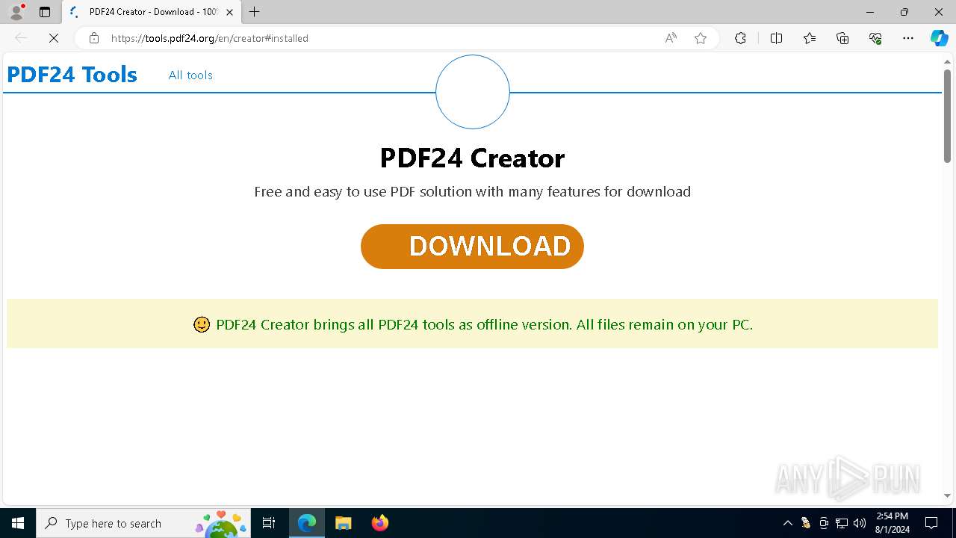Open the All tools link
This screenshot has width=956, height=538.
tap(190, 75)
